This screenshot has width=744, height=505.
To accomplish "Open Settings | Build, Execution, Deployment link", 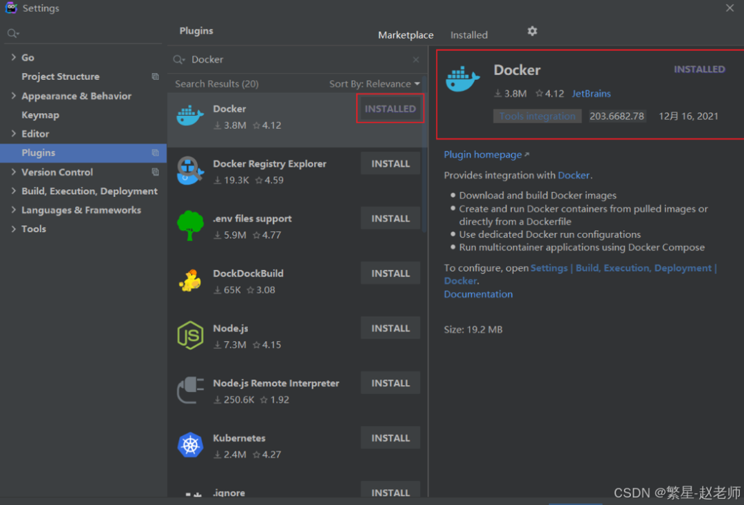I will tap(621, 268).
